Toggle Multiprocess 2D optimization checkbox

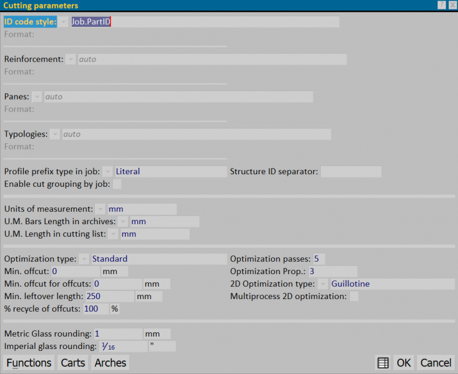pos(354,297)
